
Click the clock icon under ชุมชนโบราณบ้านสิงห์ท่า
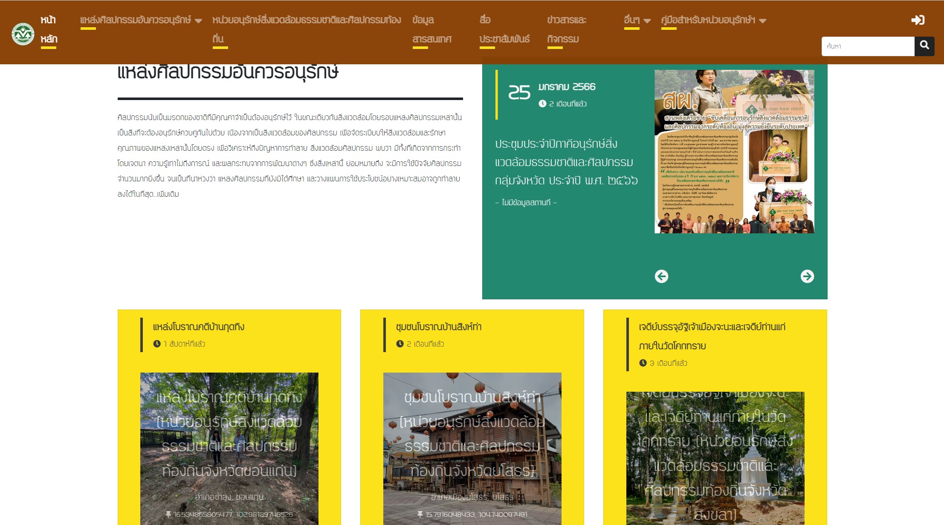(400, 344)
